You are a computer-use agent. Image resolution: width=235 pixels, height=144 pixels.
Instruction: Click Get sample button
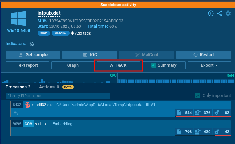pyautogui.click(x=33, y=55)
